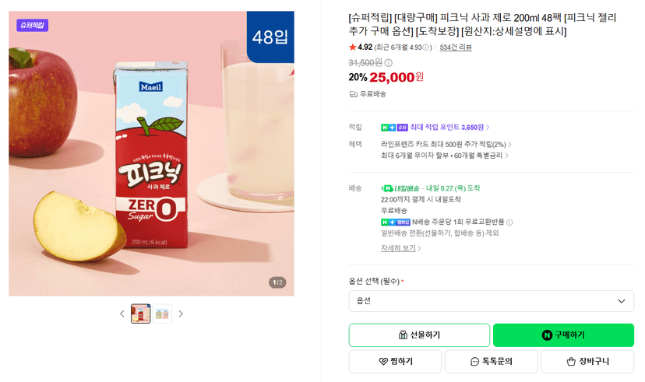
Task: Open the 534건 리뷰 link
Action: click(x=456, y=47)
